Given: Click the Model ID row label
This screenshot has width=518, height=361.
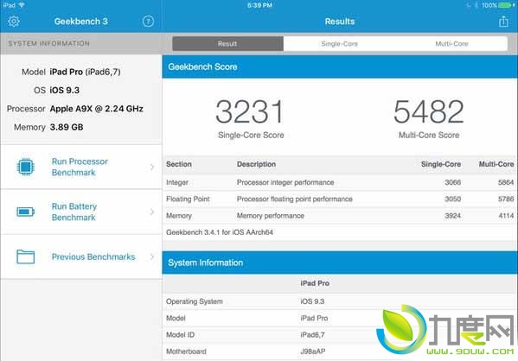Looking at the screenshot, I should pyautogui.click(x=180, y=334).
